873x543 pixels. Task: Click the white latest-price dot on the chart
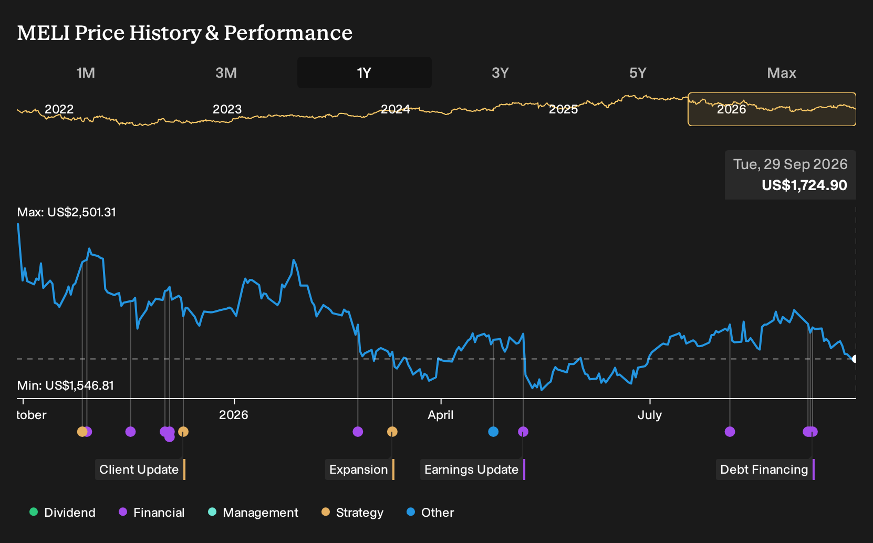point(855,359)
